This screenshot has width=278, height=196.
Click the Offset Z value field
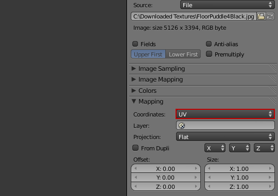(x=166, y=186)
